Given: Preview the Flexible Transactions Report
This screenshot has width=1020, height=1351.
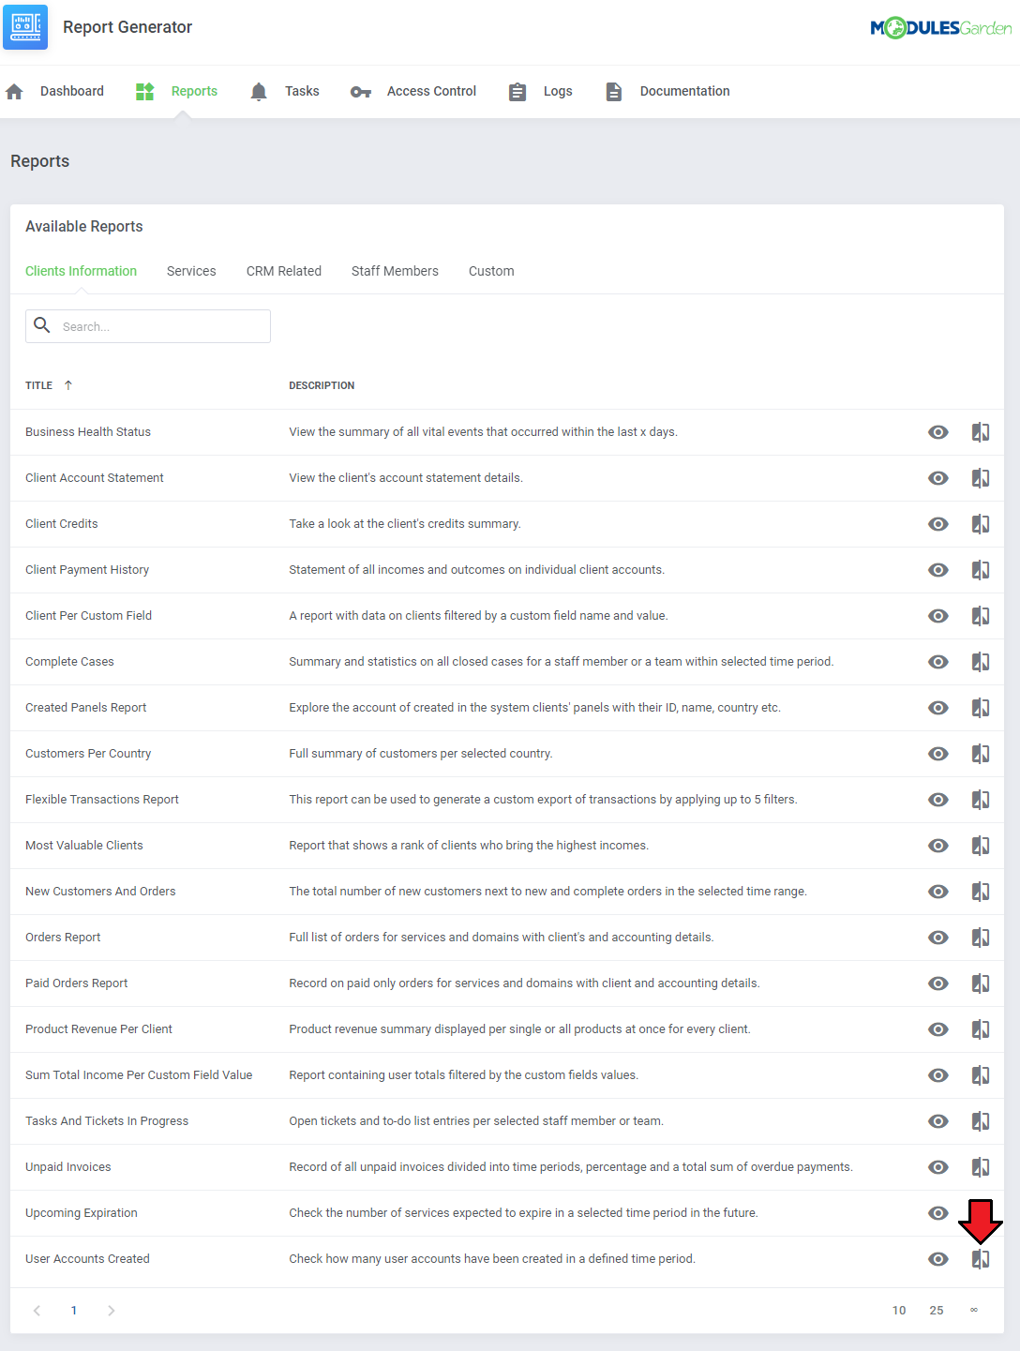Looking at the screenshot, I should [x=938, y=800].
